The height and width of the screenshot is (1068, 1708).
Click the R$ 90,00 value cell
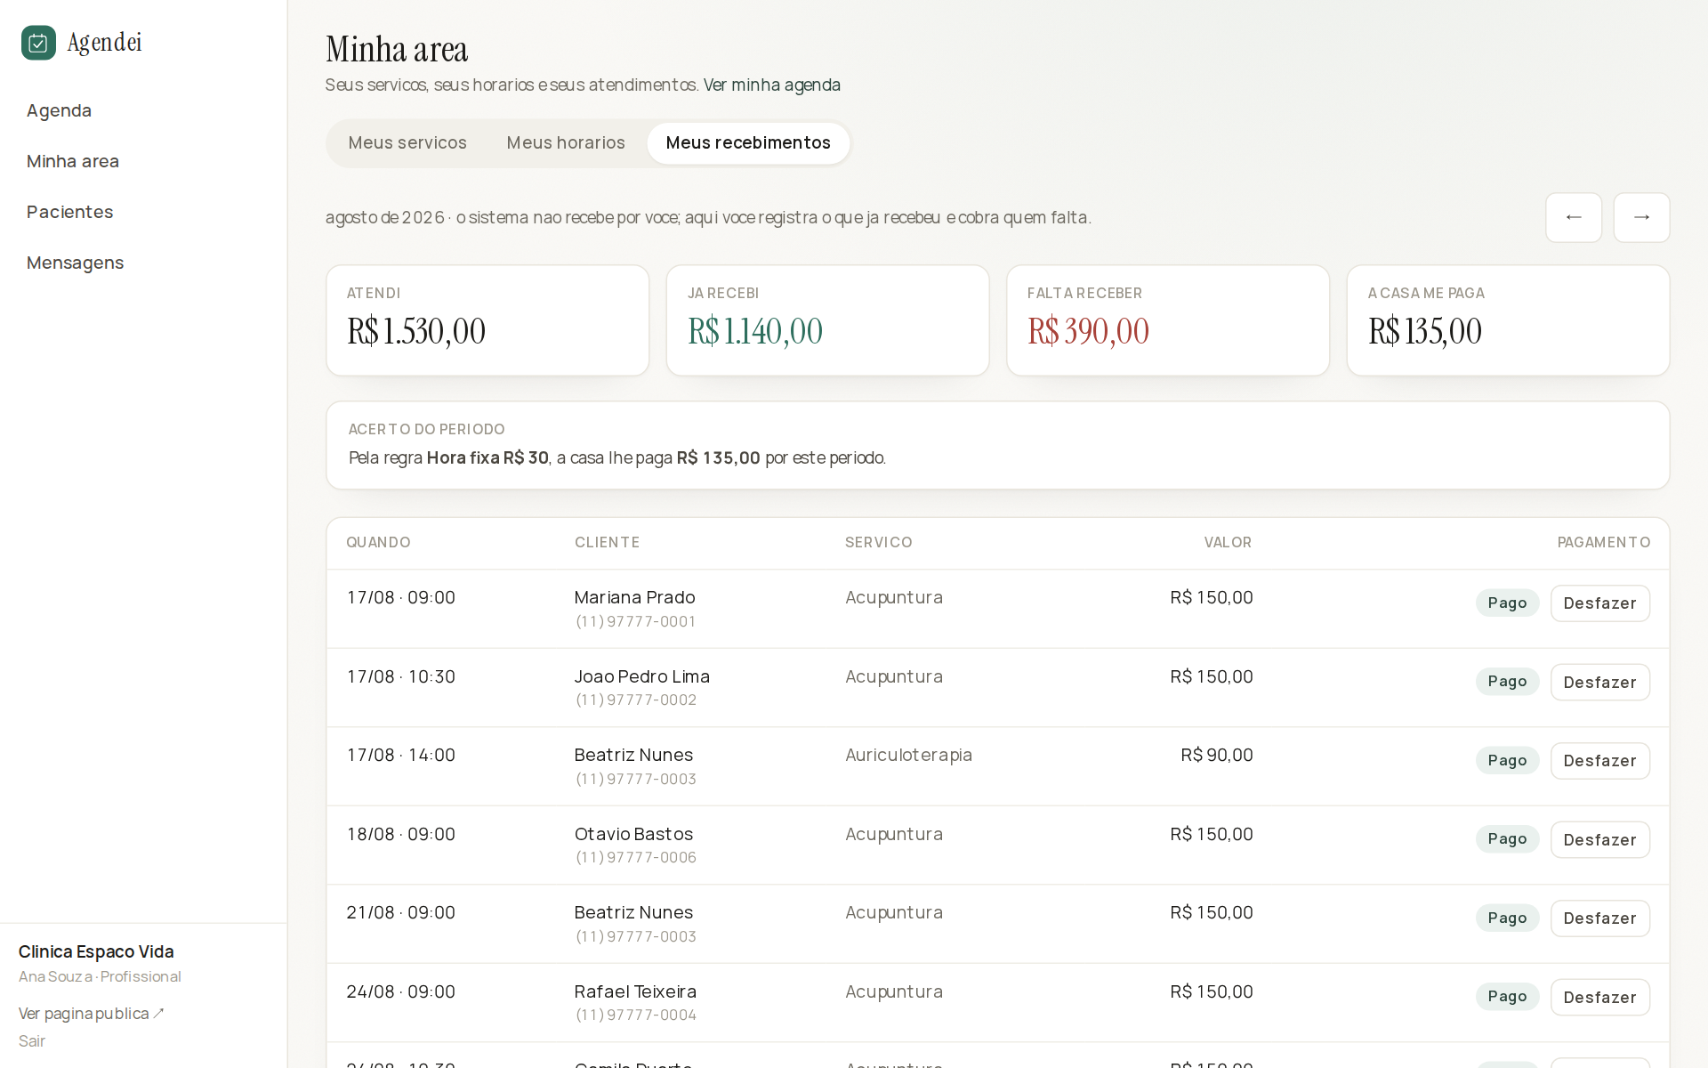(1216, 755)
